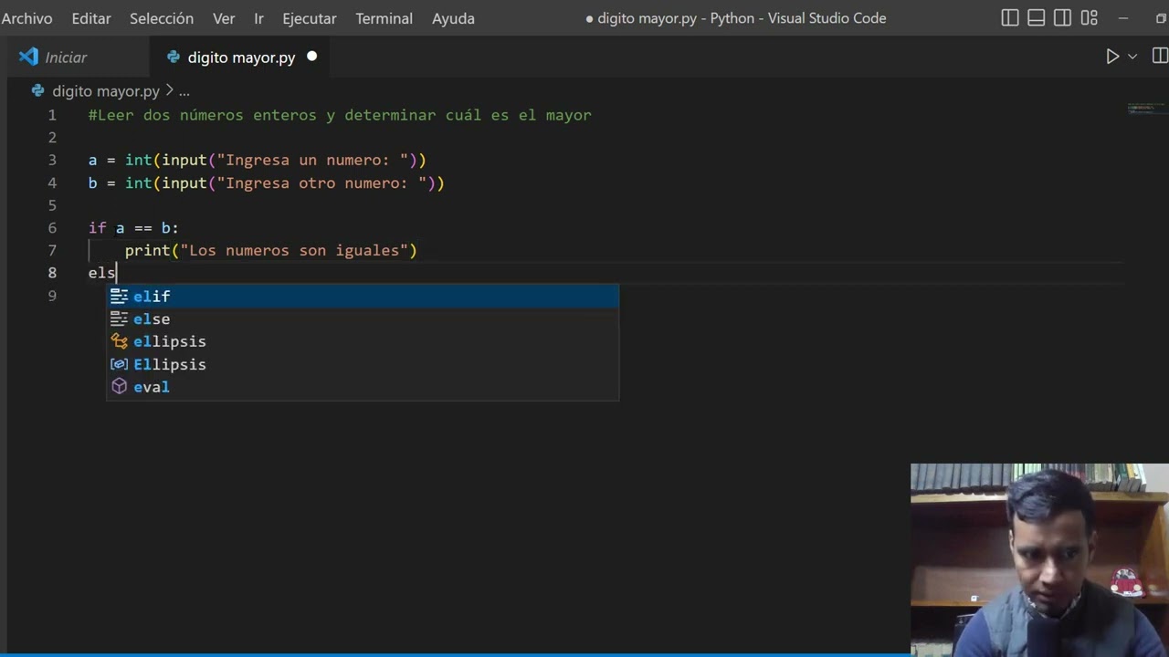Viewport: 1169px width, 657px height.
Task: Click the minimap code preview
Action: 1141,109
